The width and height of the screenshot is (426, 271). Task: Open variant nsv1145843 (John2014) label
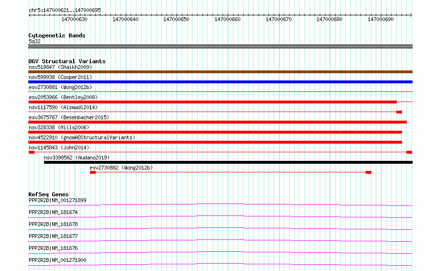(x=59, y=147)
